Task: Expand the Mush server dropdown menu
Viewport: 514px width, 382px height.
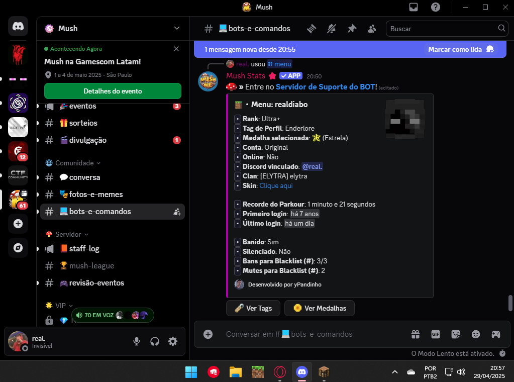Action: coord(177,29)
